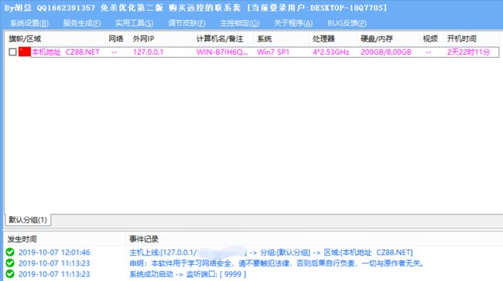Select the Win7 SP1 system cell
This screenshot has width=503, height=281.
[x=273, y=52]
